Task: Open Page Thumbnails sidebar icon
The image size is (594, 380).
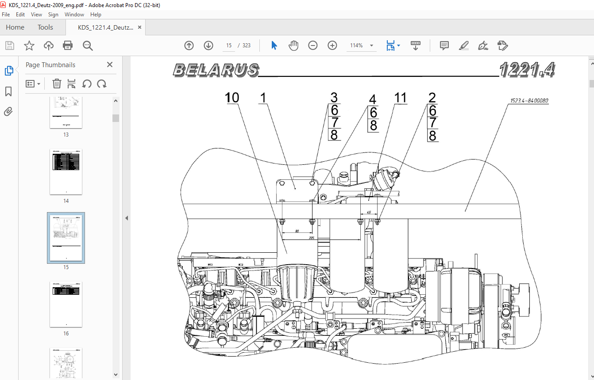Action: point(8,71)
